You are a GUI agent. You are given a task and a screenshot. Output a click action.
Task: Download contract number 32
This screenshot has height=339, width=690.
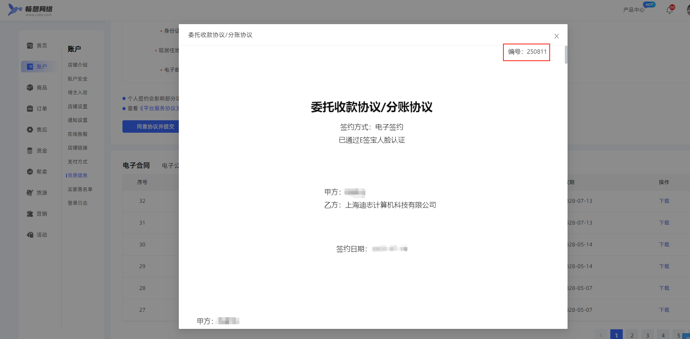click(x=664, y=201)
